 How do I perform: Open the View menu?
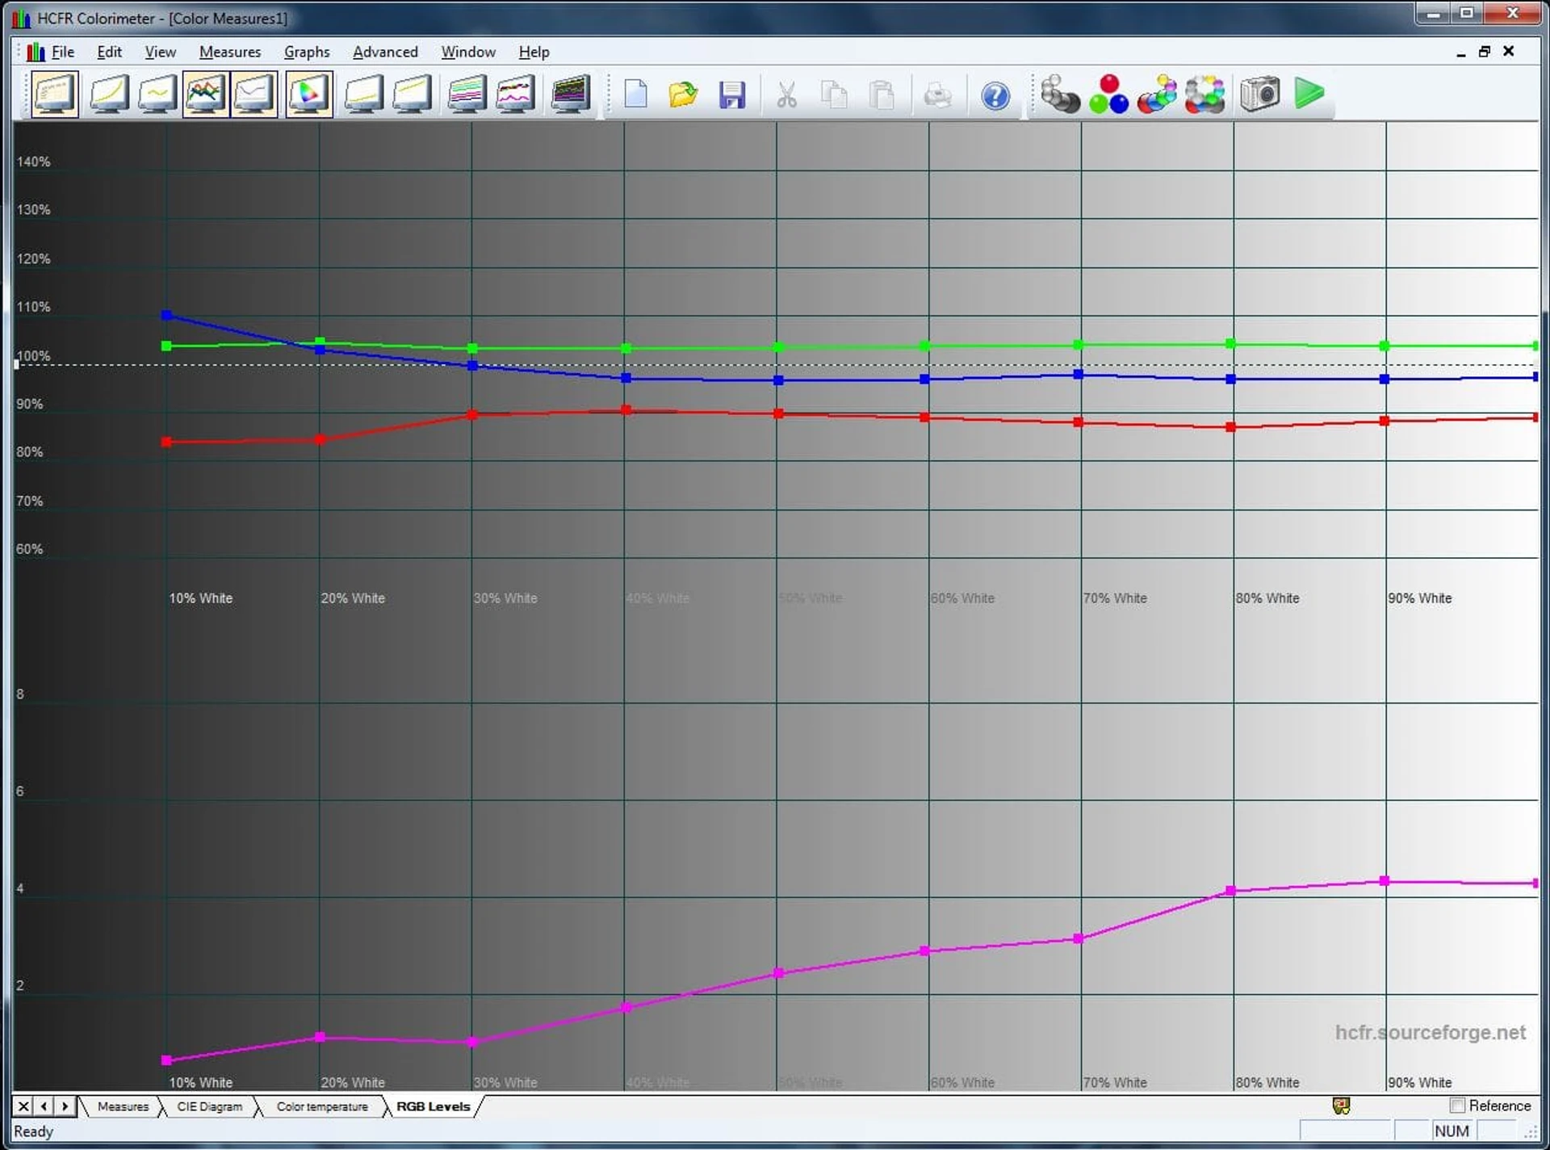coord(160,52)
